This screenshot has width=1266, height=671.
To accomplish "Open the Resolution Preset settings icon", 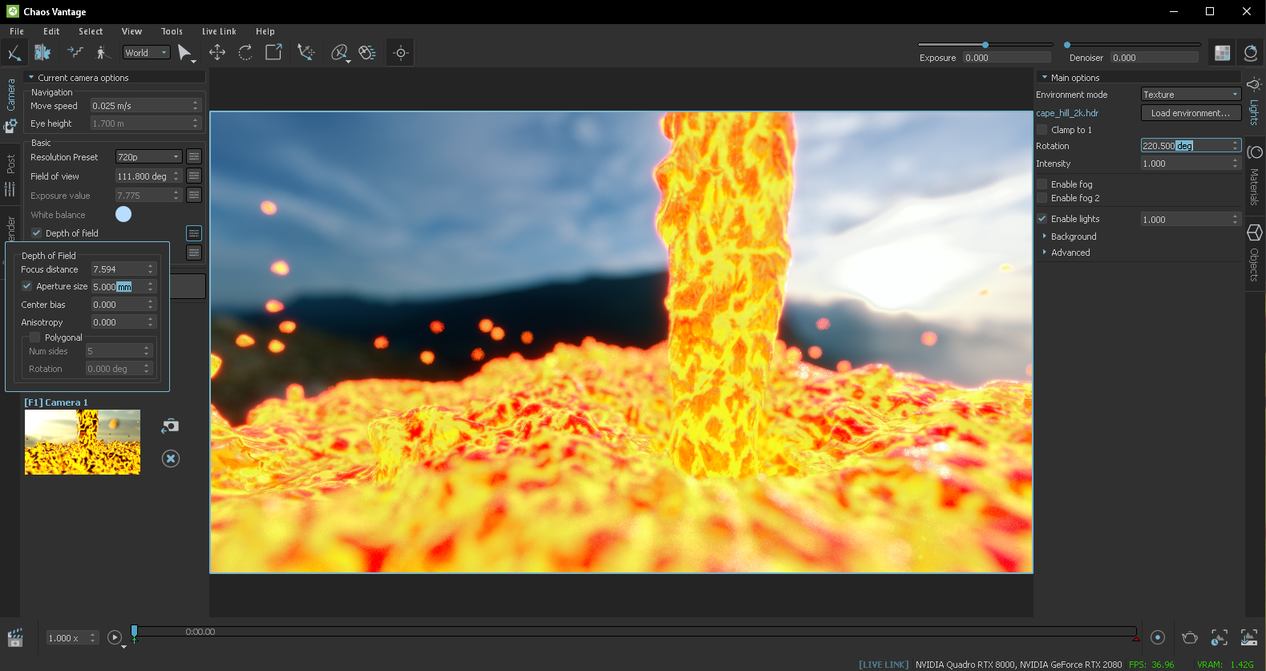I will click(194, 156).
